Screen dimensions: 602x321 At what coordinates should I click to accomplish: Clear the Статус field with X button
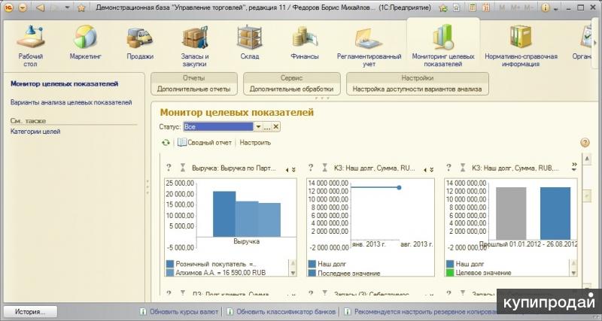tap(276, 127)
